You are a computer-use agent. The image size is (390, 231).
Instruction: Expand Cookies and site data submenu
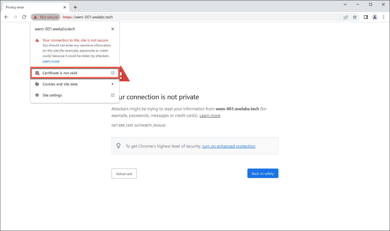[x=75, y=84]
